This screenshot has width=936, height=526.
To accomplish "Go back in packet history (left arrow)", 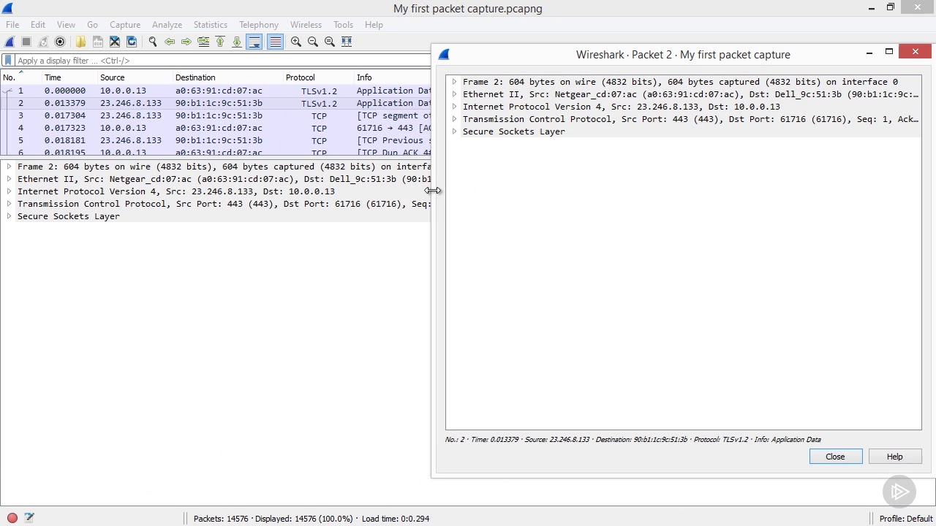I will click(170, 42).
